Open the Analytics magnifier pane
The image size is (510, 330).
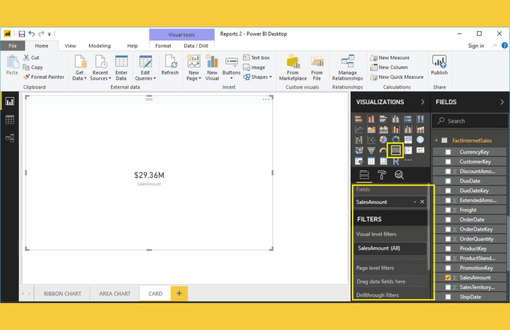pyautogui.click(x=399, y=175)
